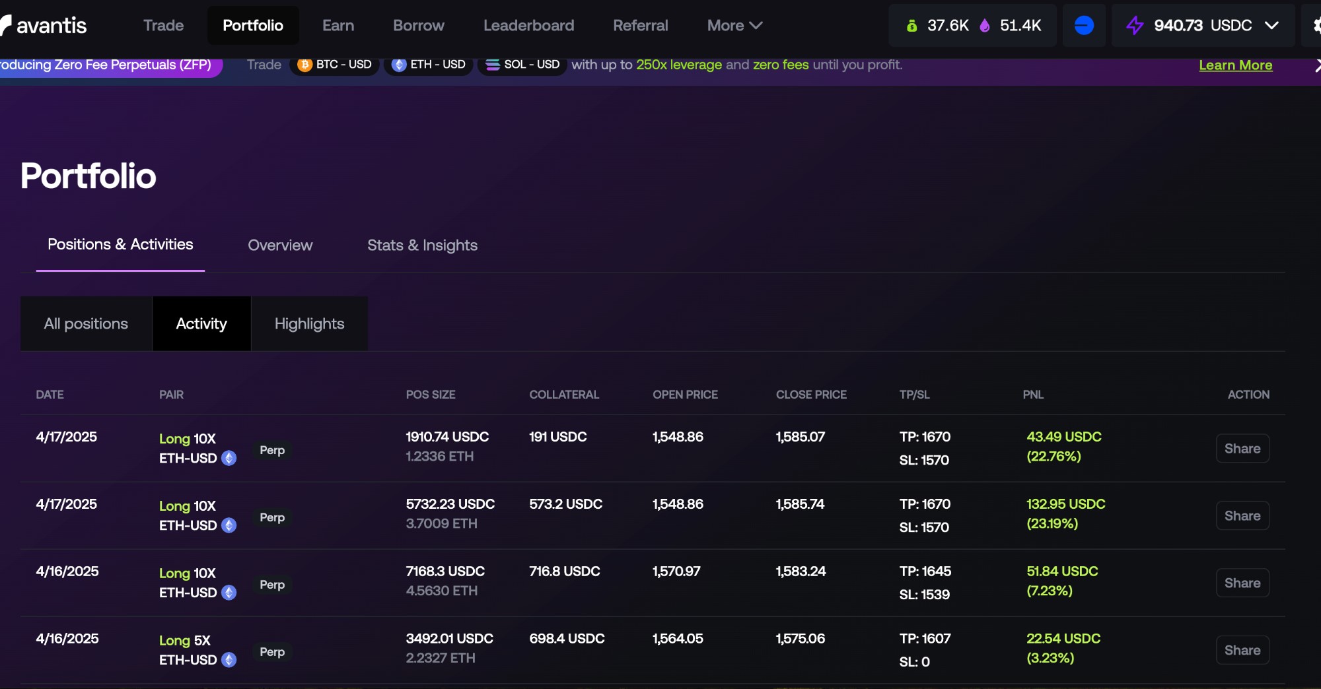1321x689 pixels.
Task: Close the Zero Fee Perpetuals banner
Action: (1317, 65)
